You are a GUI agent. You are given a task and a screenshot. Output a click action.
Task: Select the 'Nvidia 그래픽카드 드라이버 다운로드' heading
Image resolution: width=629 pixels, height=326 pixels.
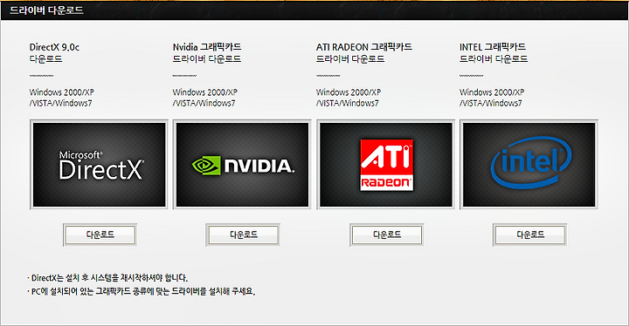tap(207, 53)
